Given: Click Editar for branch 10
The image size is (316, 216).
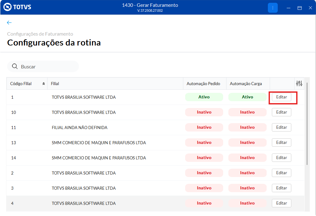Looking at the screenshot, I should (x=281, y=112).
